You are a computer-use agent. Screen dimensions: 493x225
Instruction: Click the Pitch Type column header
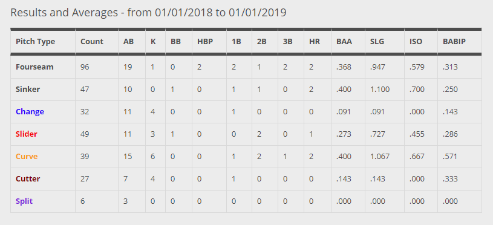(35, 42)
